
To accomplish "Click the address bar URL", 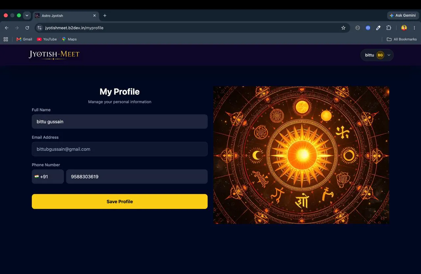I will pyautogui.click(x=74, y=28).
